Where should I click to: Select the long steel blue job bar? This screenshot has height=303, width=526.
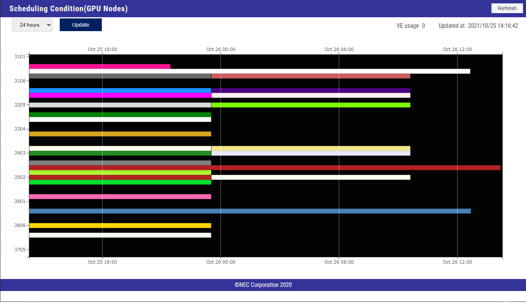(250, 211)
